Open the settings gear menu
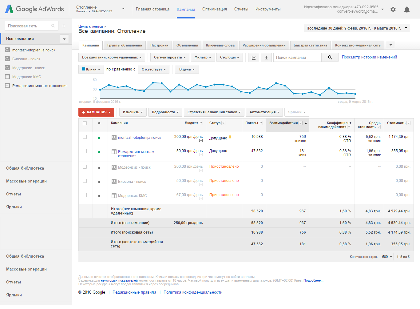Viewport: 420px width, 309px height. [393, 9]
